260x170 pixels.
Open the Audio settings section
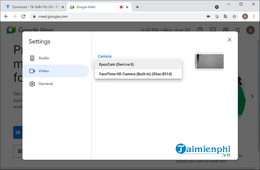pos(56,58)
